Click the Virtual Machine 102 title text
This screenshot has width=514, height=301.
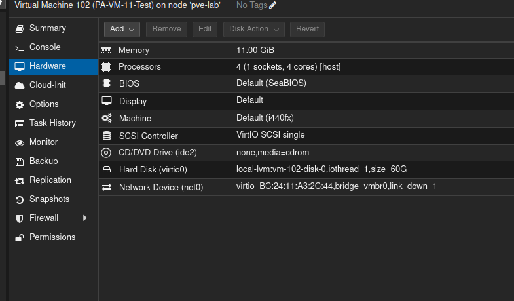tap(117, 5)
